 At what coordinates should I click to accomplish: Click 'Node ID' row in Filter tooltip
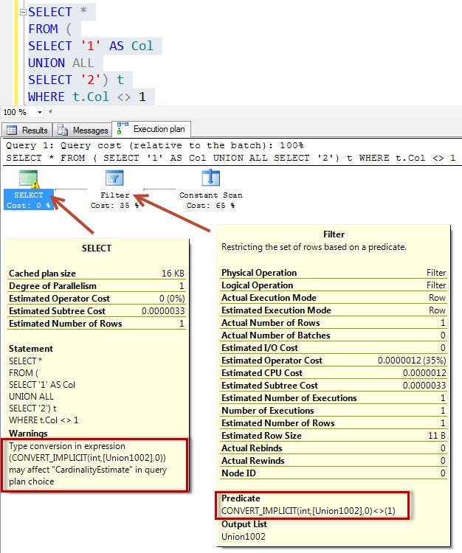334,473
